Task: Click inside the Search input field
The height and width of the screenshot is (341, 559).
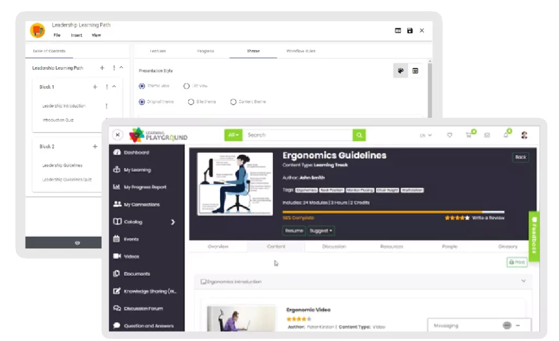Action: point(298,135)
